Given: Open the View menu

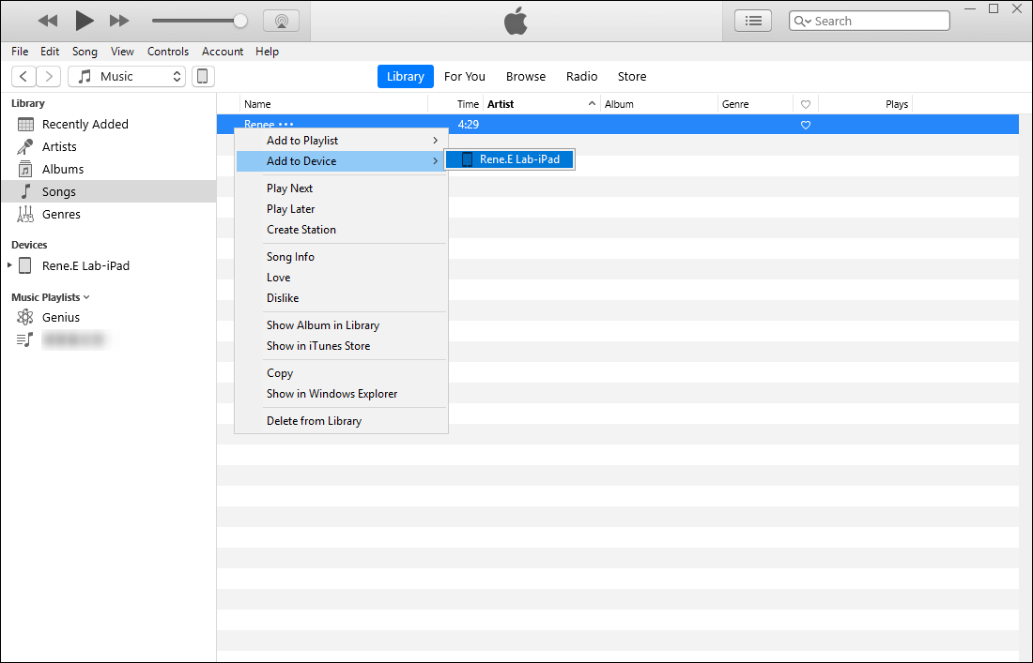Looking at the screenshot, I should click(x=122, y=52).
